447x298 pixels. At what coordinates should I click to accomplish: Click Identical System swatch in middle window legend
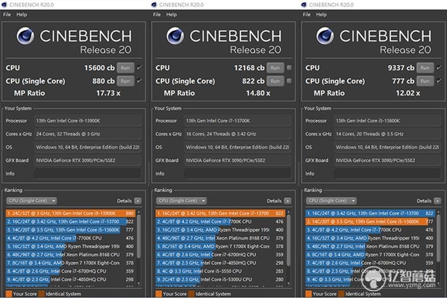(192, 294)
